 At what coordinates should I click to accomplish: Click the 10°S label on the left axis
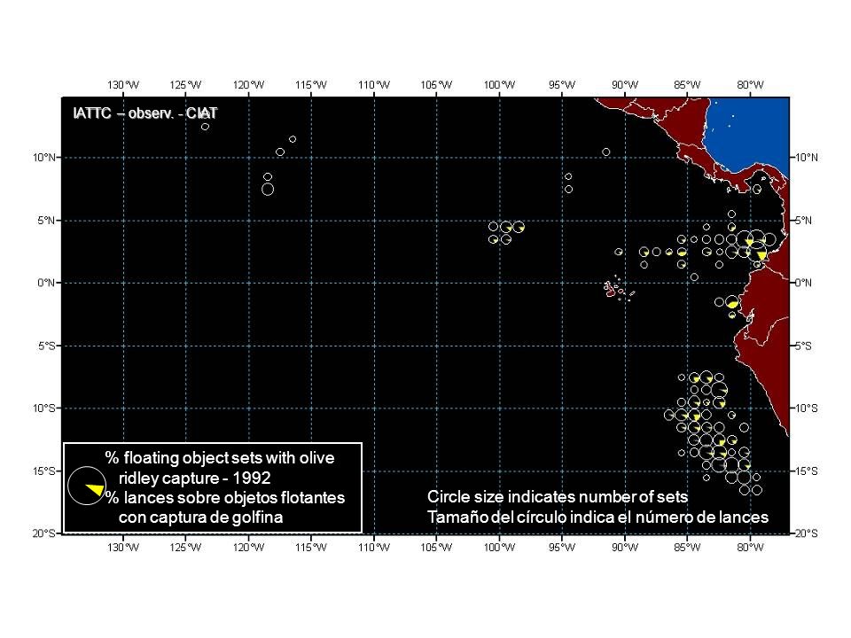coord(44,408)
